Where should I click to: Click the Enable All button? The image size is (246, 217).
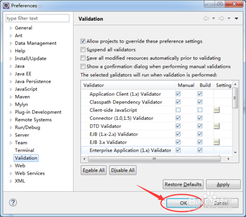[x=93, y=170]
